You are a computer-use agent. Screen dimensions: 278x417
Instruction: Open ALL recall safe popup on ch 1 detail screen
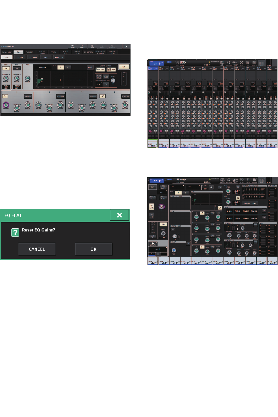tap(162, 192)
